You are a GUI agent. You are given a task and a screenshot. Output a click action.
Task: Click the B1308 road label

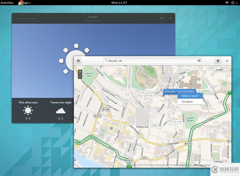[106, 109]
